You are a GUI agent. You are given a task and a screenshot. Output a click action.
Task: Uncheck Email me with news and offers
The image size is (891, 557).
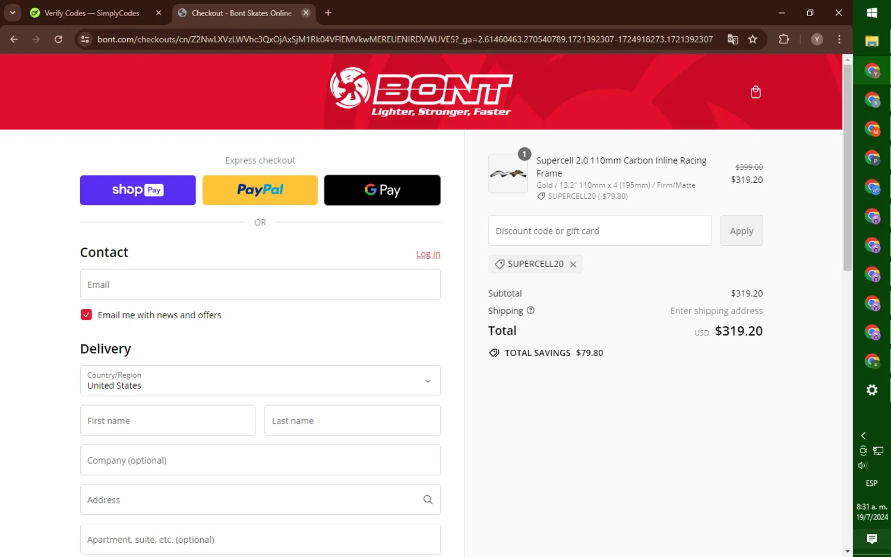(86, 315)
